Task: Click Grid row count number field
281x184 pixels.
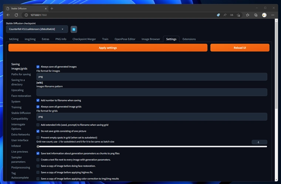Action: click(259, 142)
